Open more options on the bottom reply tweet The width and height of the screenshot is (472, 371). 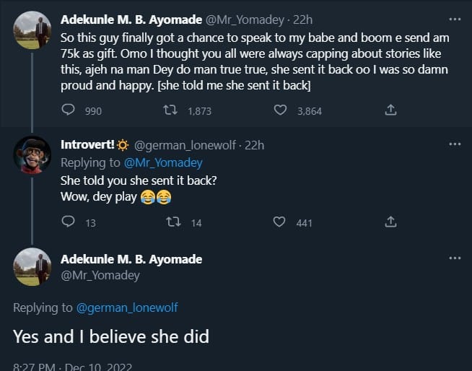[x=454, y=258]
